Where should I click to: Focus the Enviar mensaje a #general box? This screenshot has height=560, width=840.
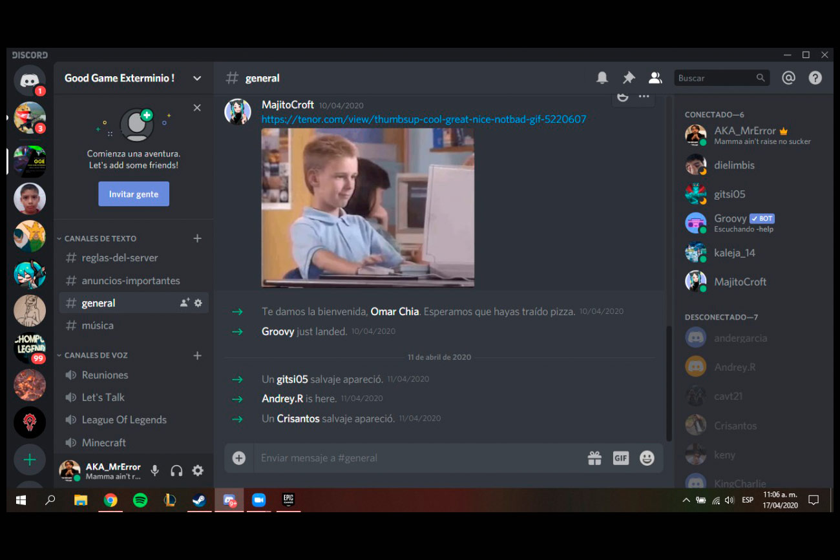pyautogui.click(x=420, y=458)
